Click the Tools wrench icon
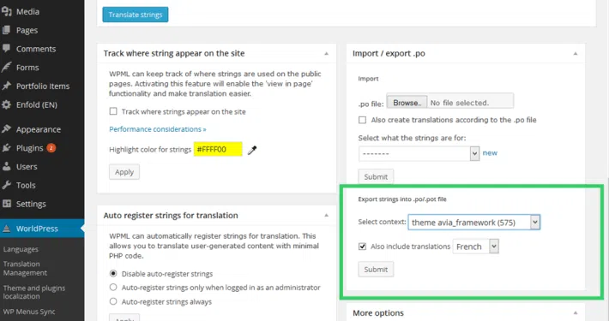The height and width of the screenshot is (321, 609). [6, 185]
